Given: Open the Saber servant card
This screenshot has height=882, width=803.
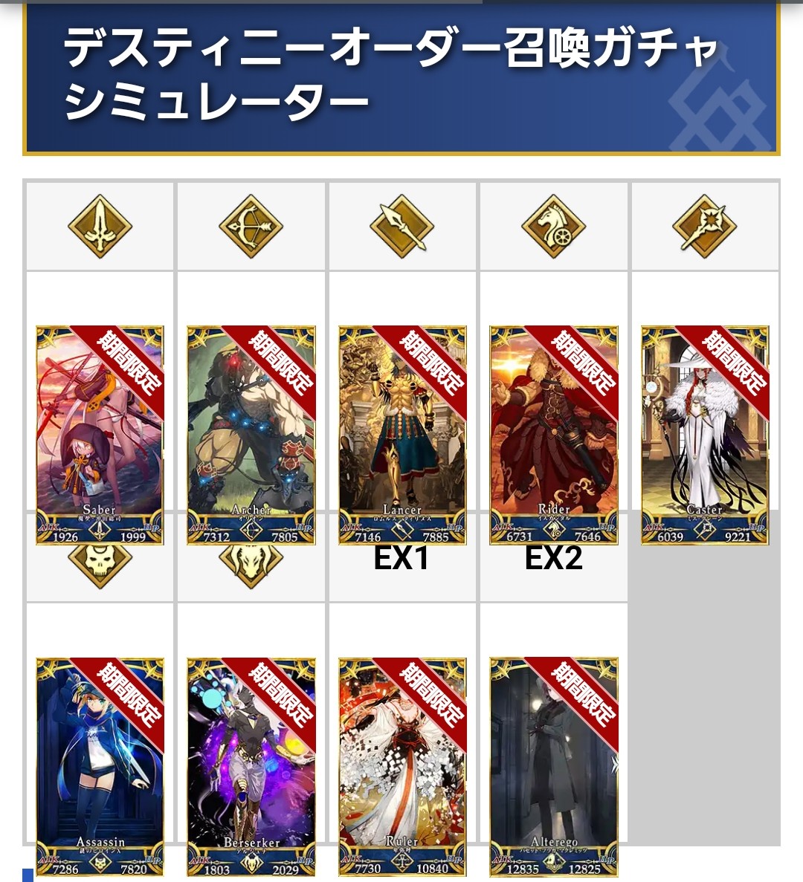Looking at the screenshot, I should pyautogui.click(x=100, y=435).
